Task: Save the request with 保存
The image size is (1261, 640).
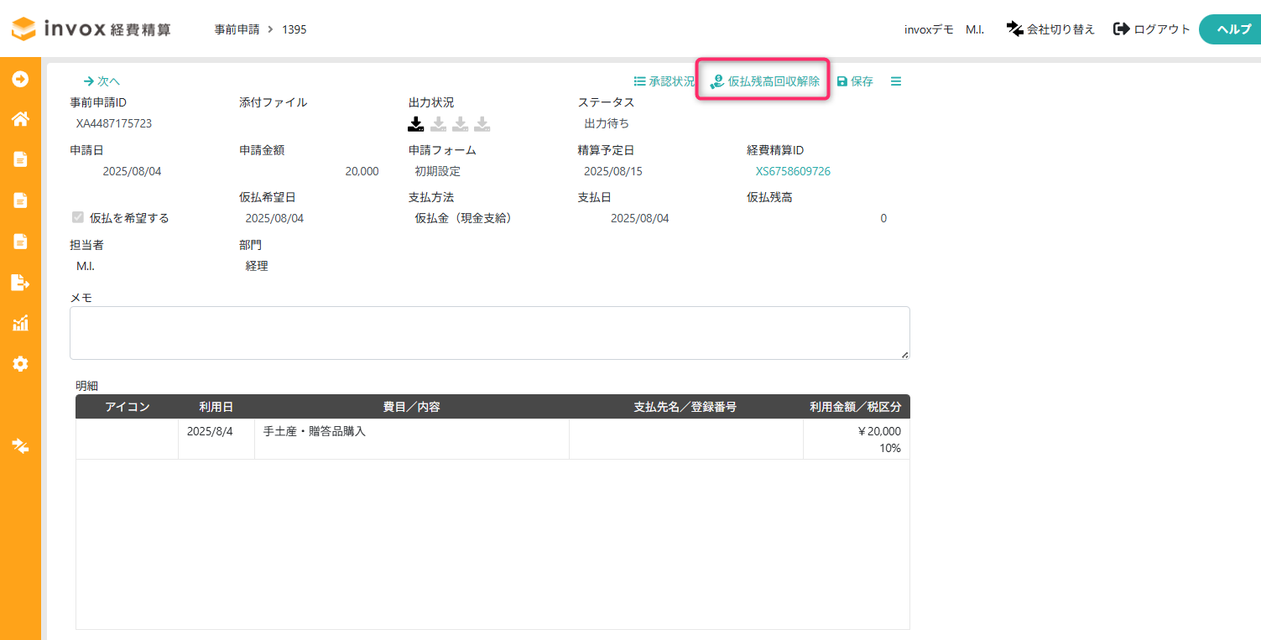Action: point(855,81)
